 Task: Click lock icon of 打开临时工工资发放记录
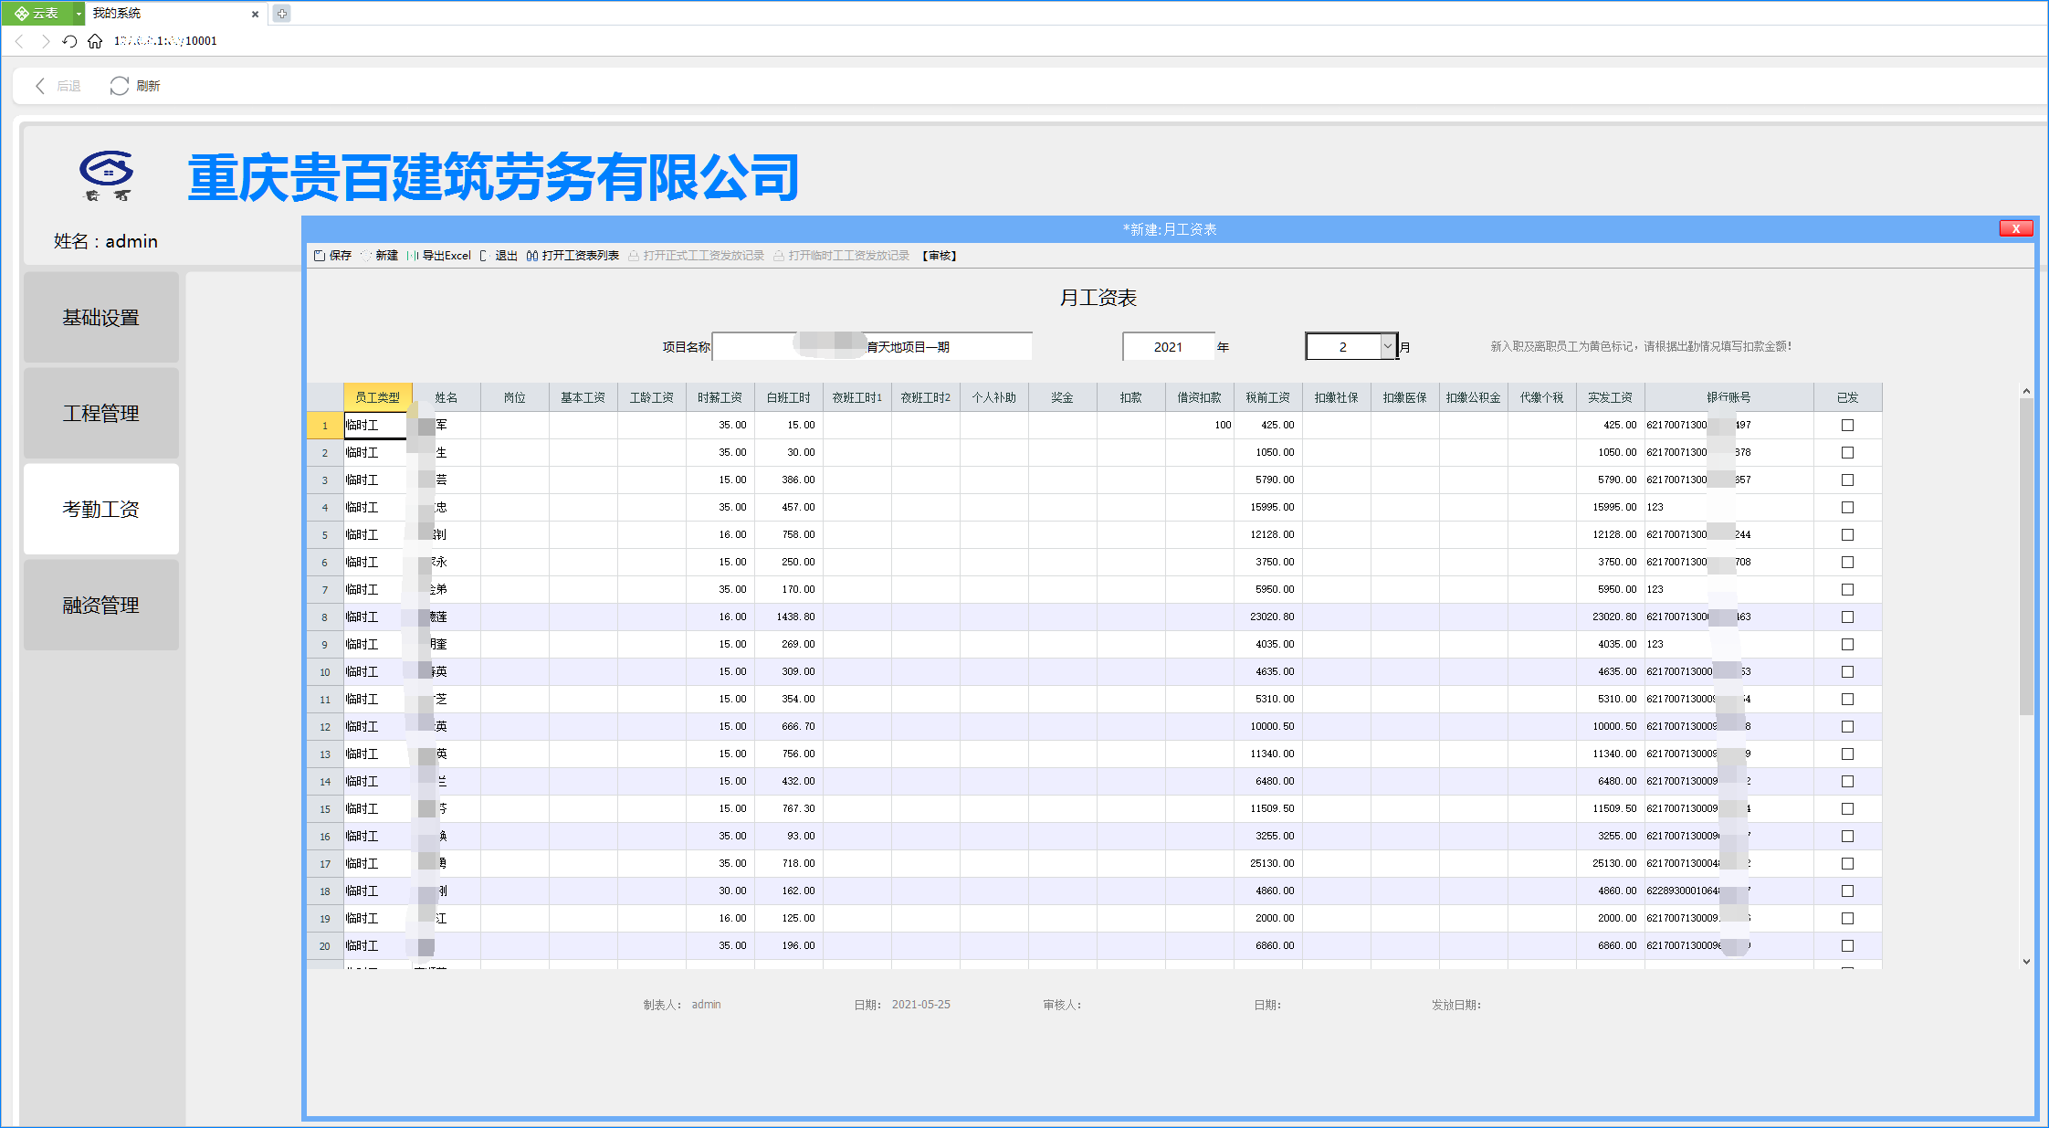pos(779,256)
